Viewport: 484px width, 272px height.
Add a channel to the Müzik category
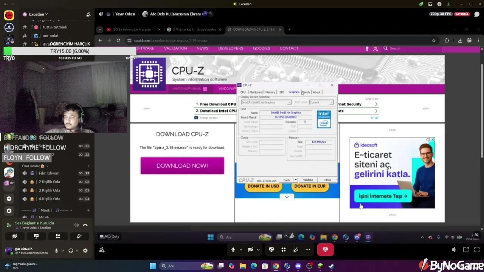click(x=88, y=210)
